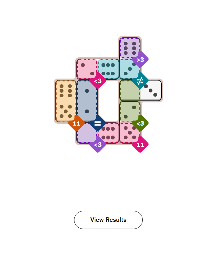
Task: Select the navy equals constraint badge
Action: (x=98, y=123)
